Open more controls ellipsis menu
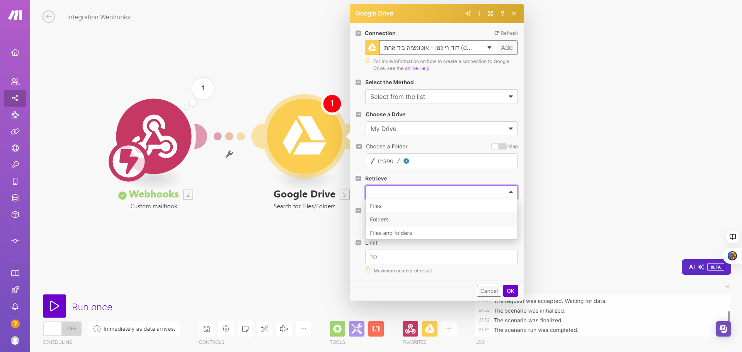The height and width of the screenshot is (352, 742). pyautogui.click(x=303, y=329)
